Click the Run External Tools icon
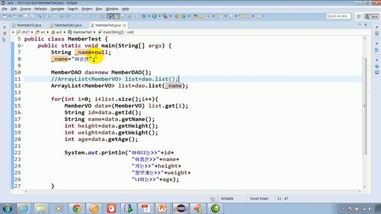This screenshot has width=381, height=214. coord(165,16)
